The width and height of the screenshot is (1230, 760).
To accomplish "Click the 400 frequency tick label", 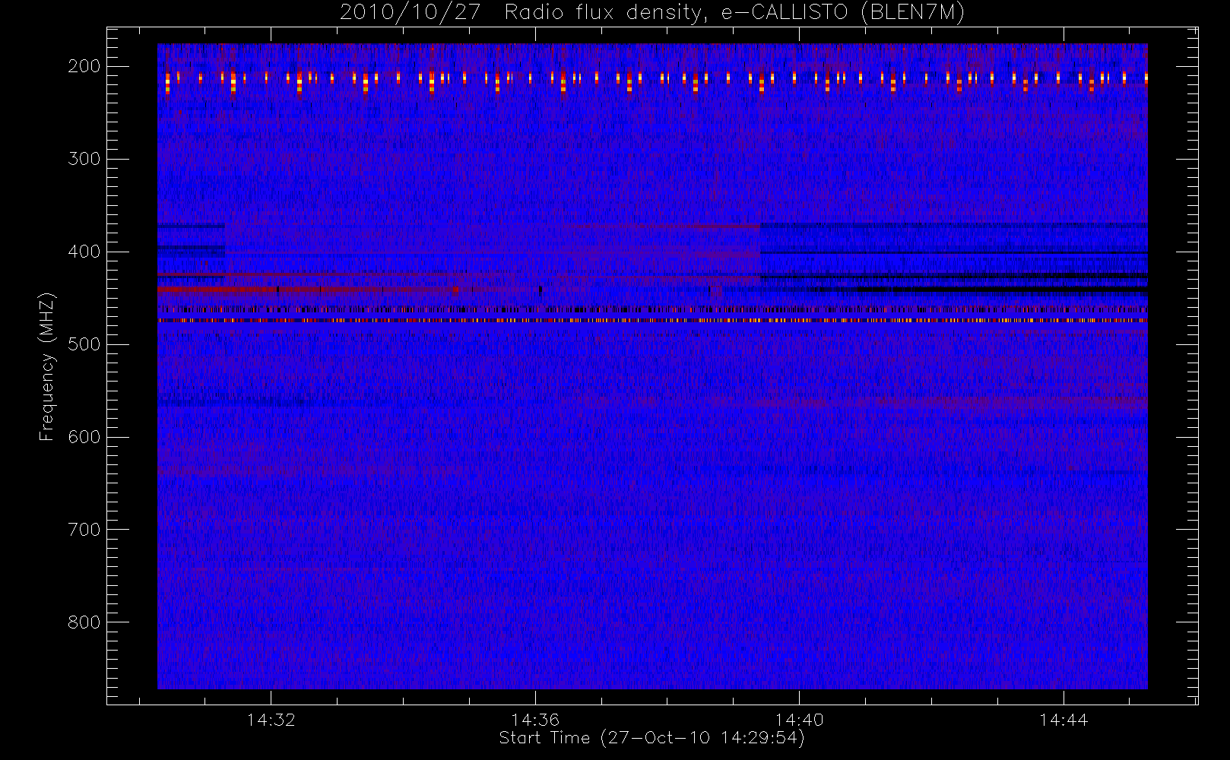I will pyautogui.click(x=84, y=252).
